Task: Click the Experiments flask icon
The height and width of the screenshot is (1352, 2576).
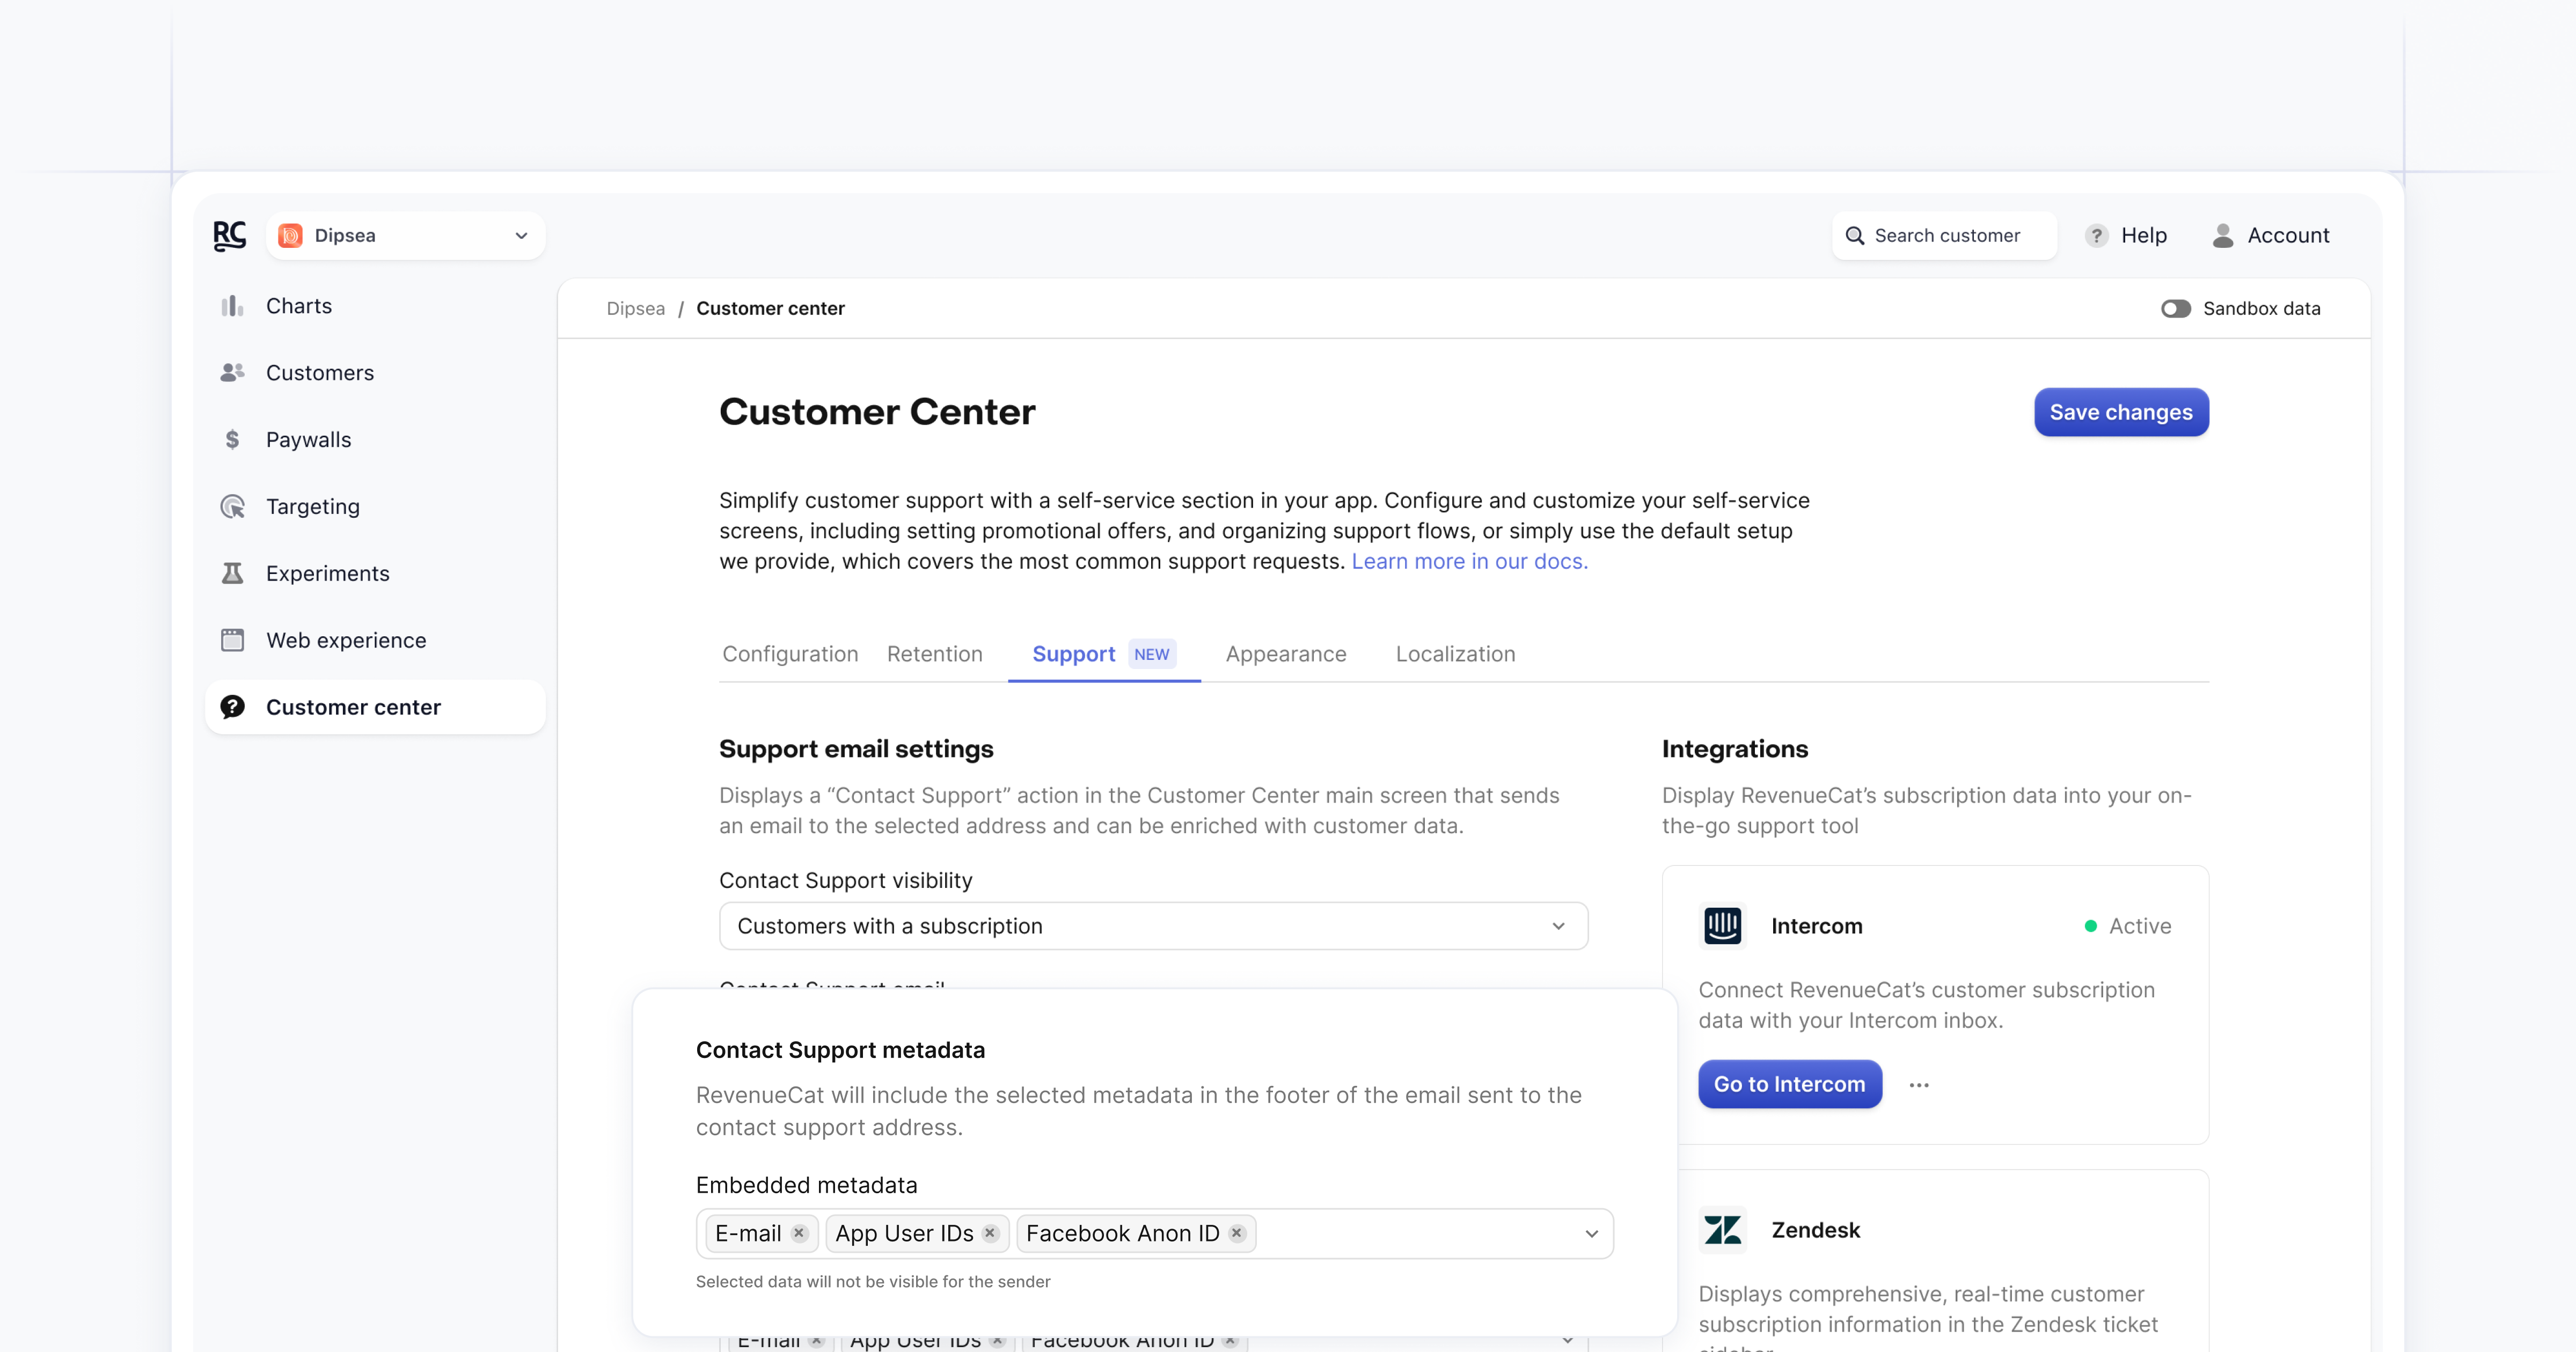Action: click(x=232, y=573)
